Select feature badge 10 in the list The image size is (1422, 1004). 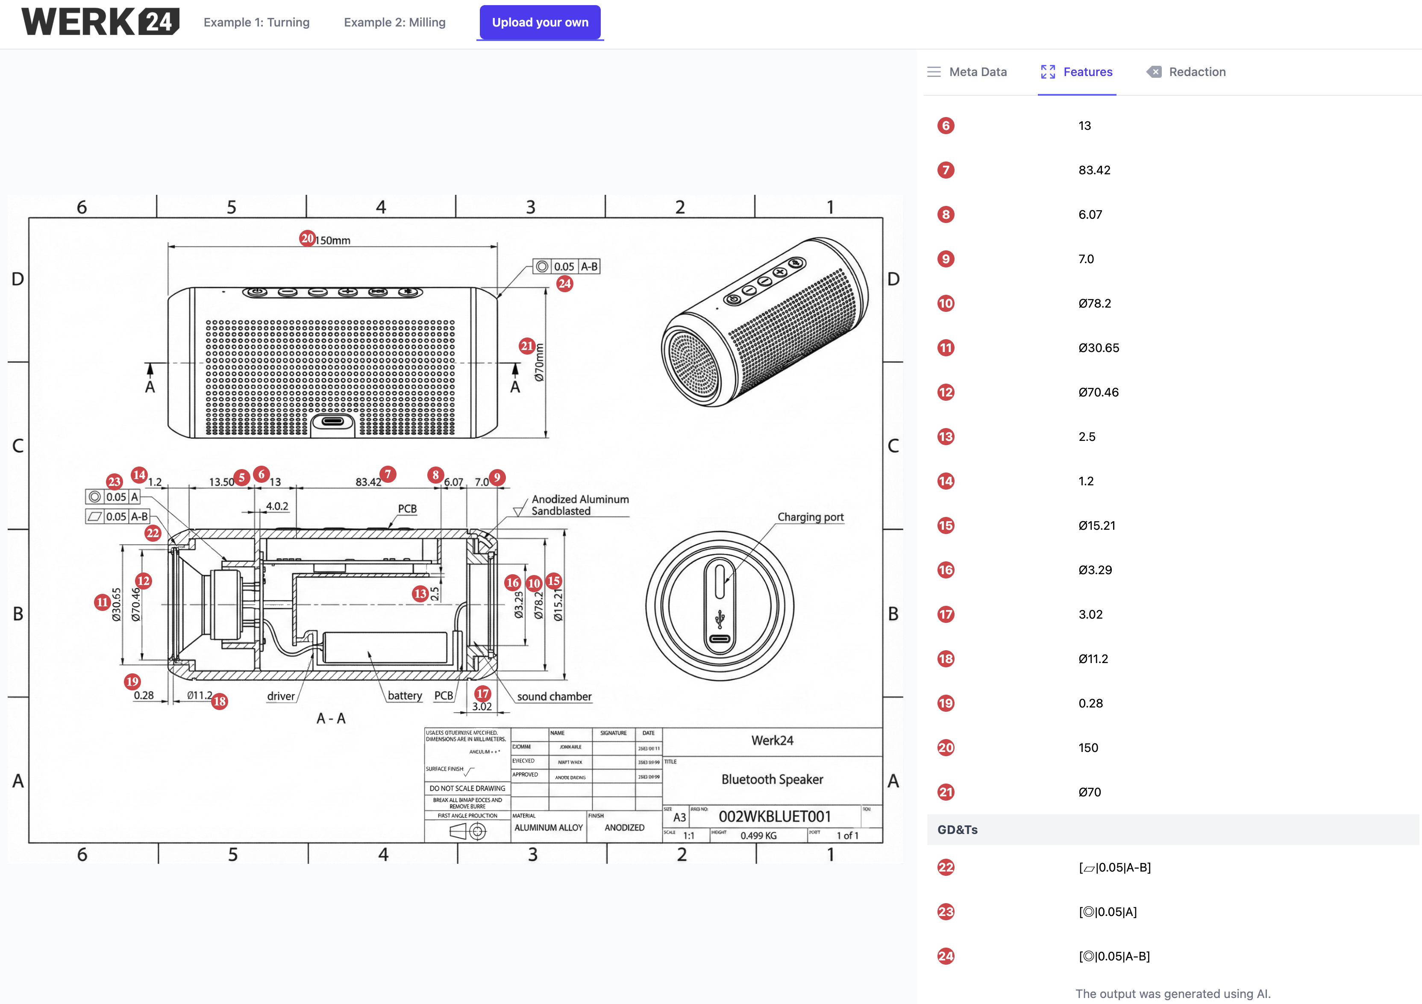[x=946, y=303]
